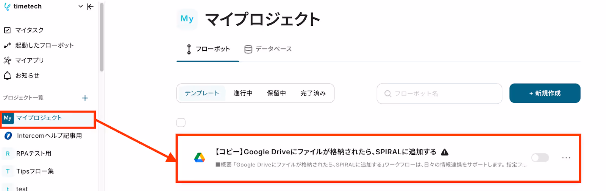Select the 完了済み filter
Screen dimensions: 606x191
pyautogui.click(x=313, y=93)
